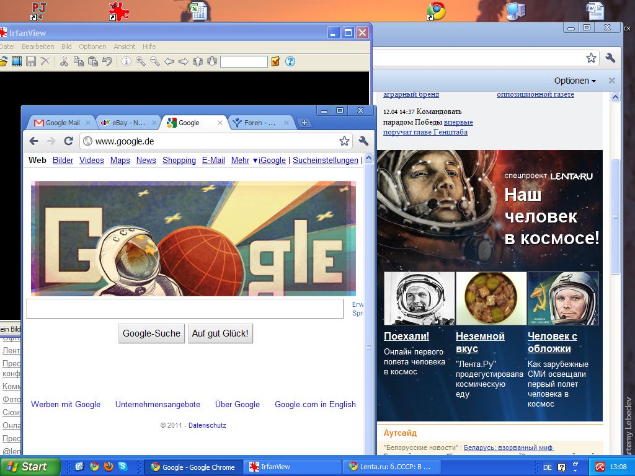635x476 pixels.
Task: Switch to the eBay tab
Action: [128, 123]
